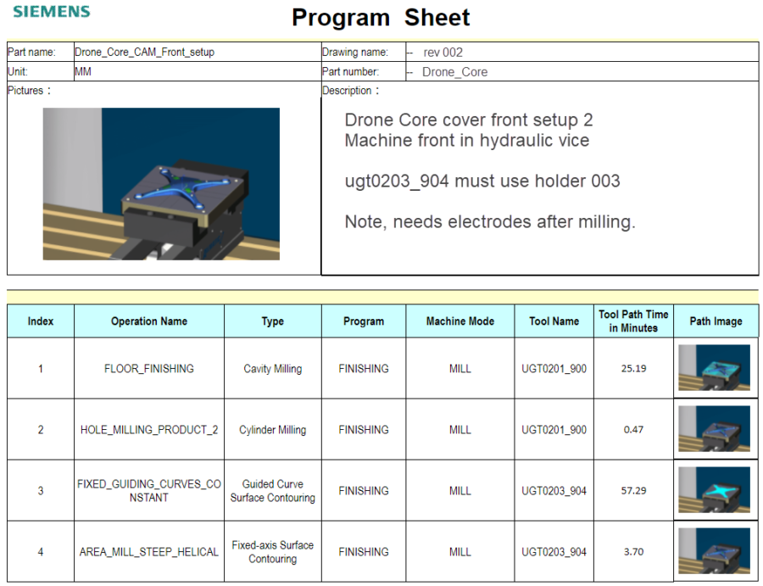This screenshot has width=763, height=586.
Task: Click the Cavity Milling type cell
Action: point(272,368)
